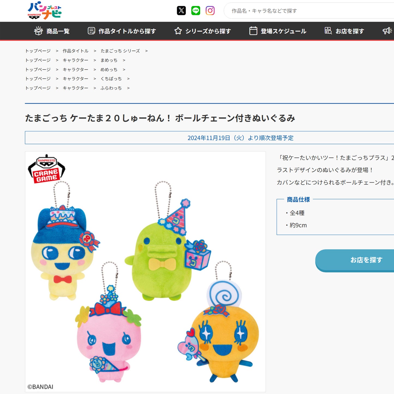Click the Banpresto Crane Game badge logo
Image resolution: width=394 pixels, height=394 pixels.
(x=47, y=169)
